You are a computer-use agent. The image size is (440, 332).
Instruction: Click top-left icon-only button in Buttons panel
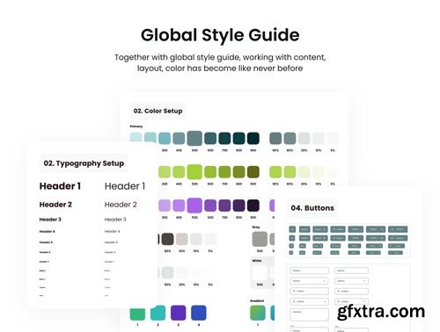pyautogui.click(x=292, y=229)
